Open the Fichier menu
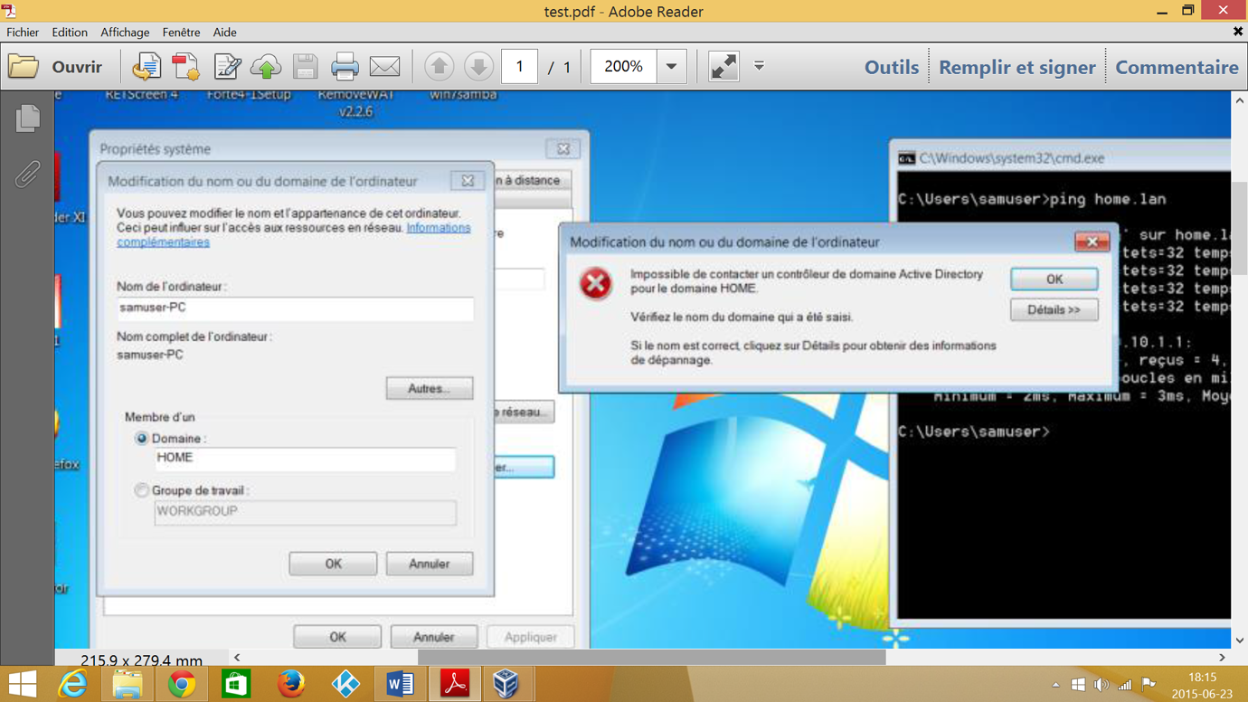The image size is (1248, 702). pos(23,33)
